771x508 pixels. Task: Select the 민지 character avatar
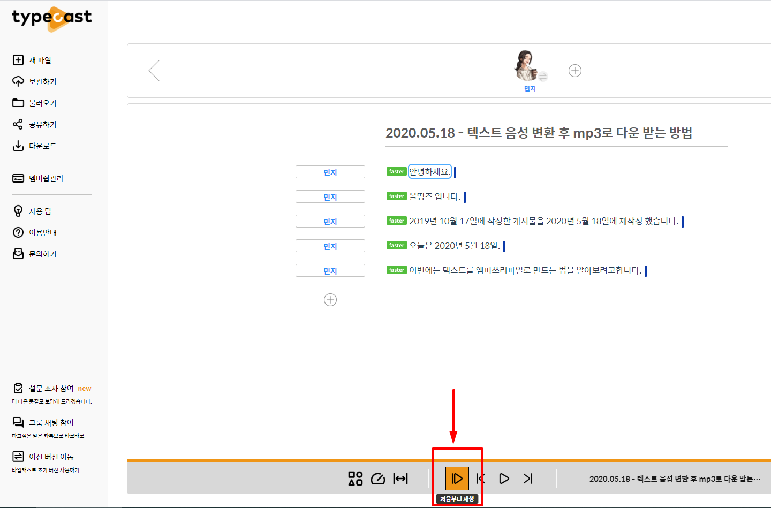pos(526,65)
